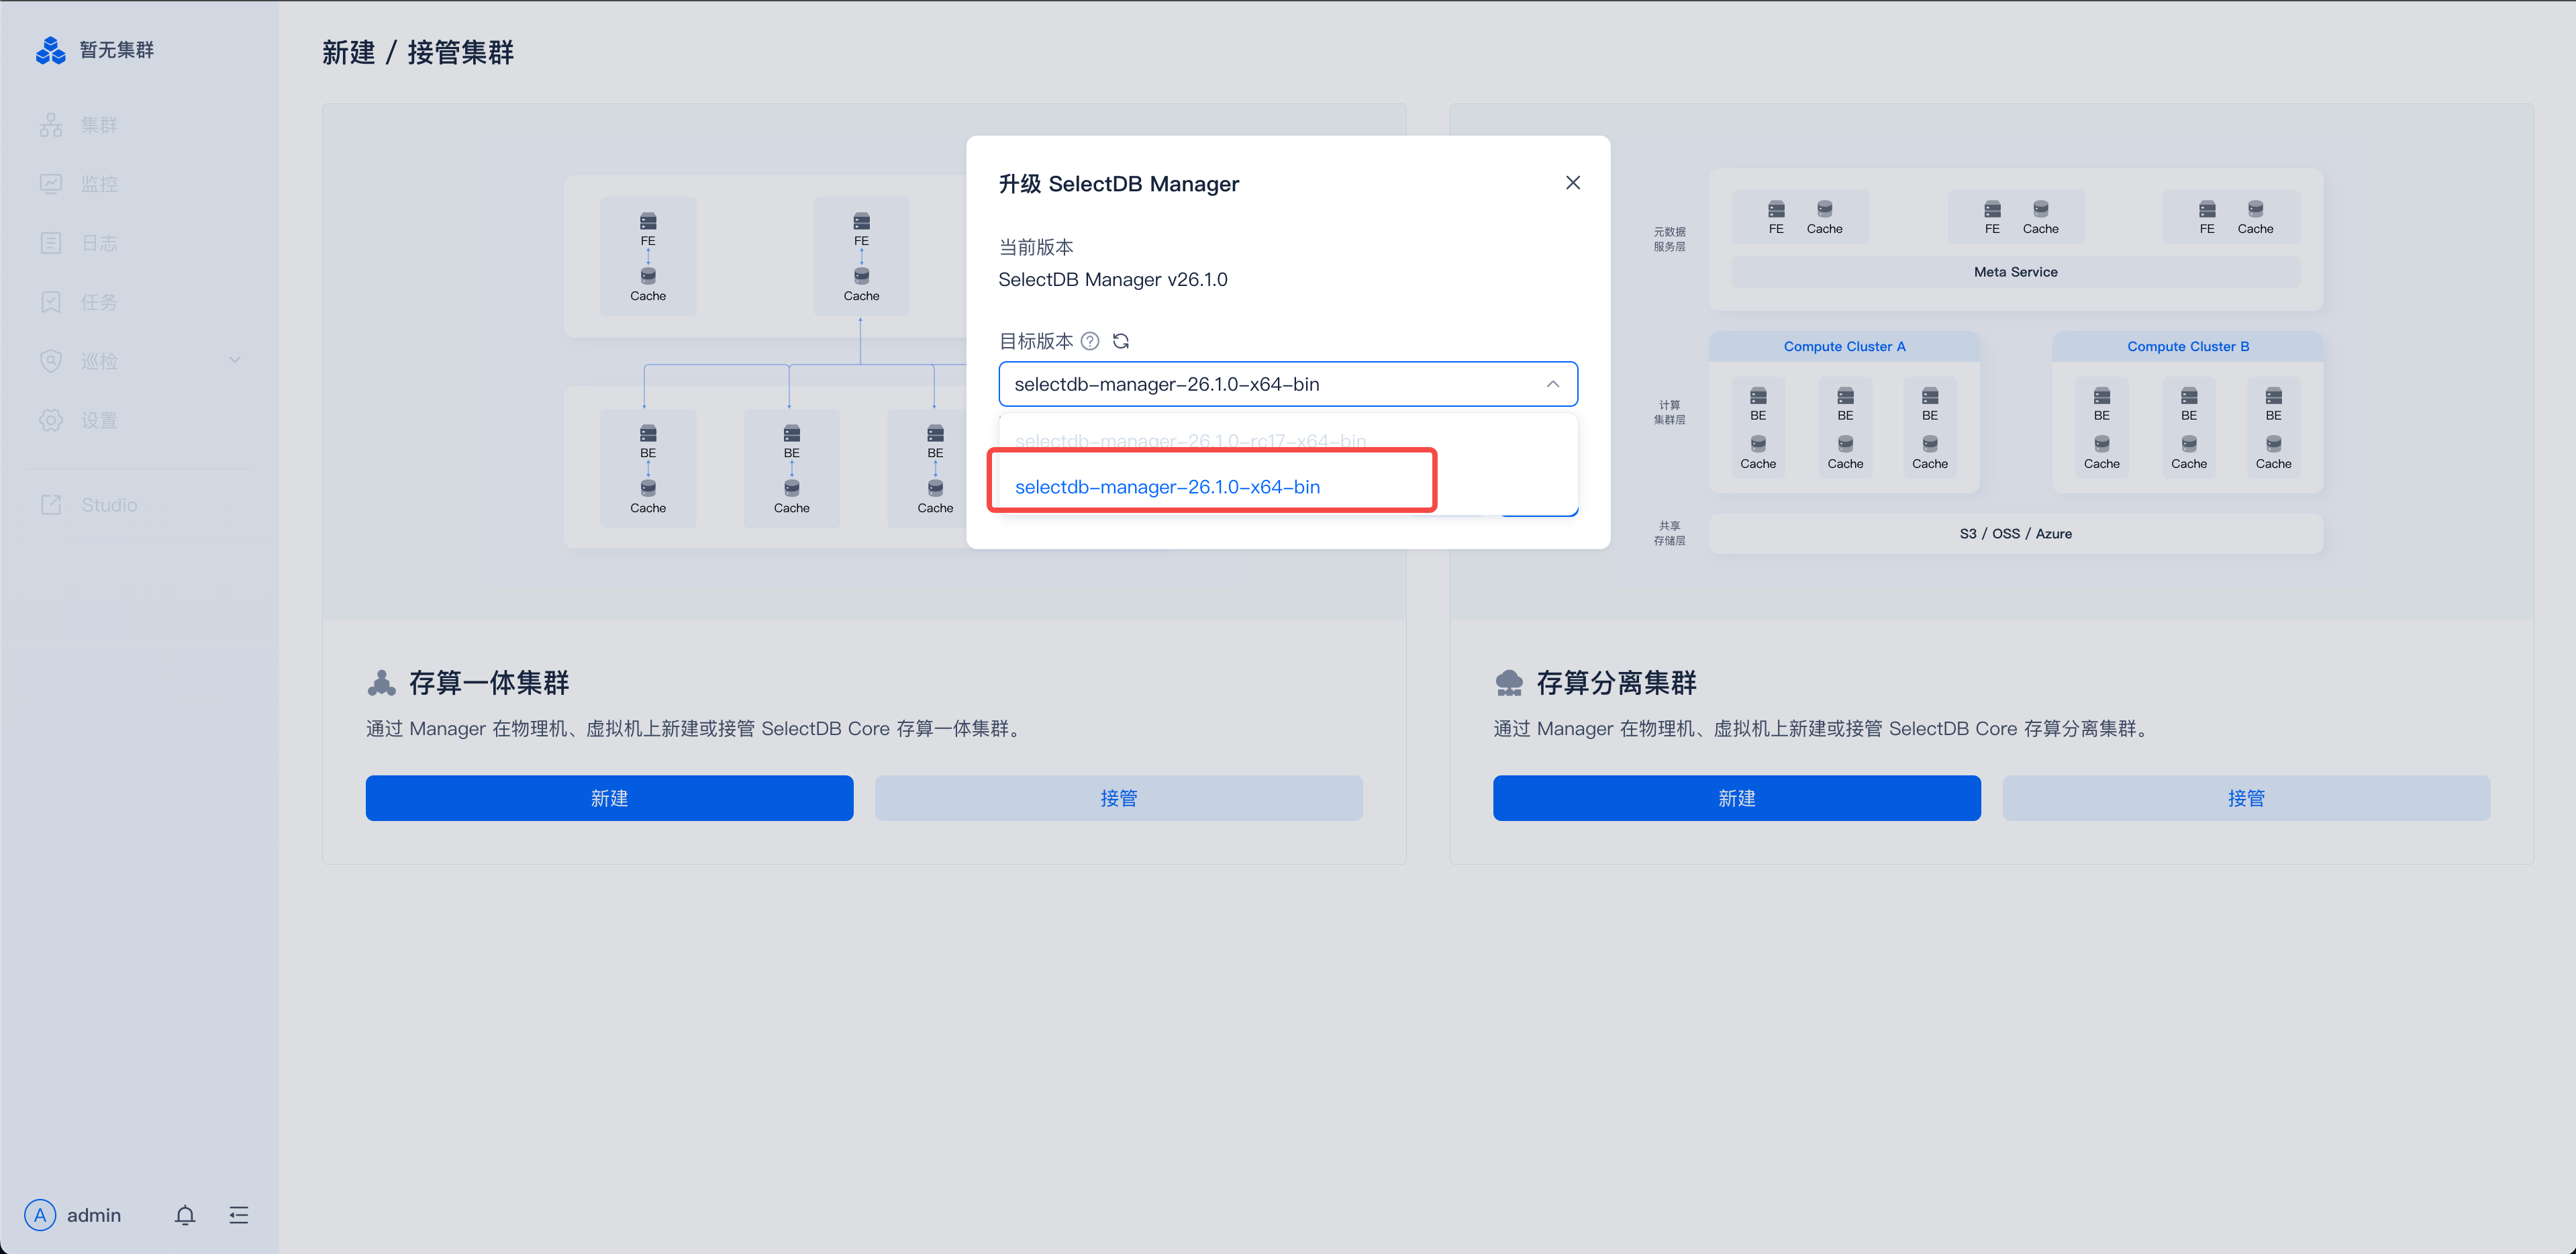Viewport: 2576px width, 1254px height.
Task: Click the cluster icon in the sidebar
Action: [51, 125]
